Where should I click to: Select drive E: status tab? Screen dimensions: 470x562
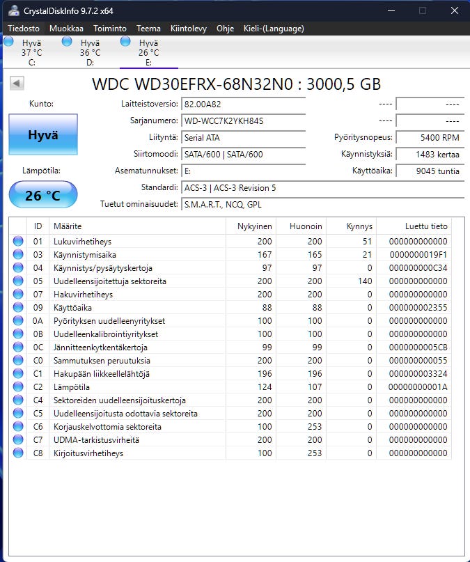point(148,52)
